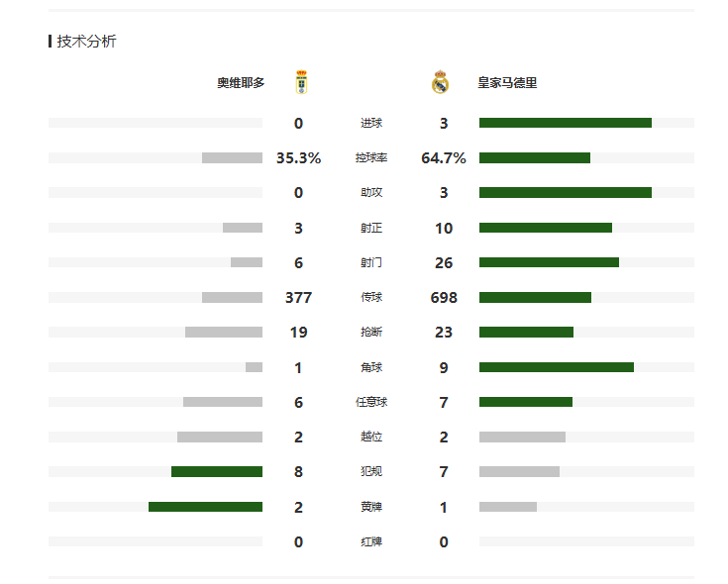Click the grey 抢断 bar for Oviedo
The height and width of the screenshot is (584, 728).
[x=224, y=333]
